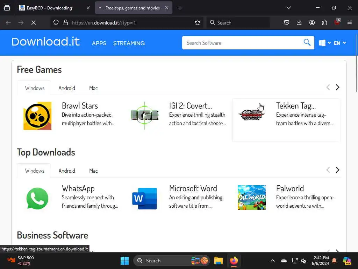Click the magnifier search button
The image size is (358, 269).
pos(307,42)
